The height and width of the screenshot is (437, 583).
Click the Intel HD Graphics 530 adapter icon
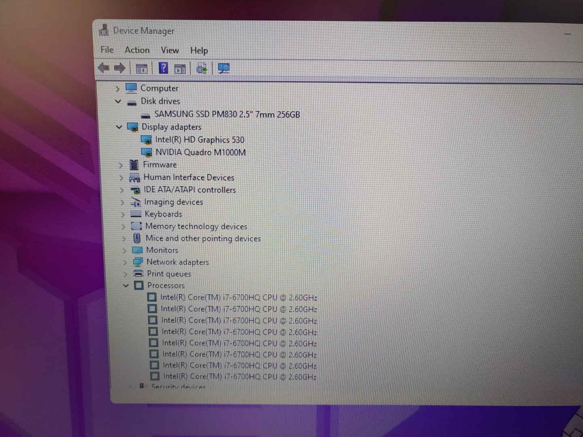146,140
